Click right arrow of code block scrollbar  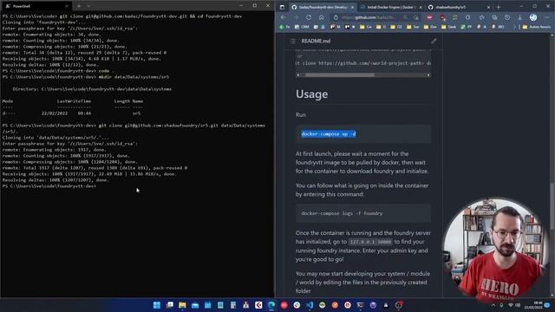[x=428, y=75]
